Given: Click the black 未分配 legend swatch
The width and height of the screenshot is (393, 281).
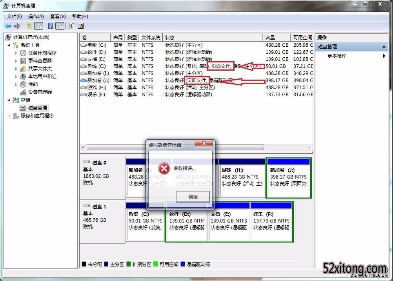Looking at the screenshot, I should click(x=84, y=264).
